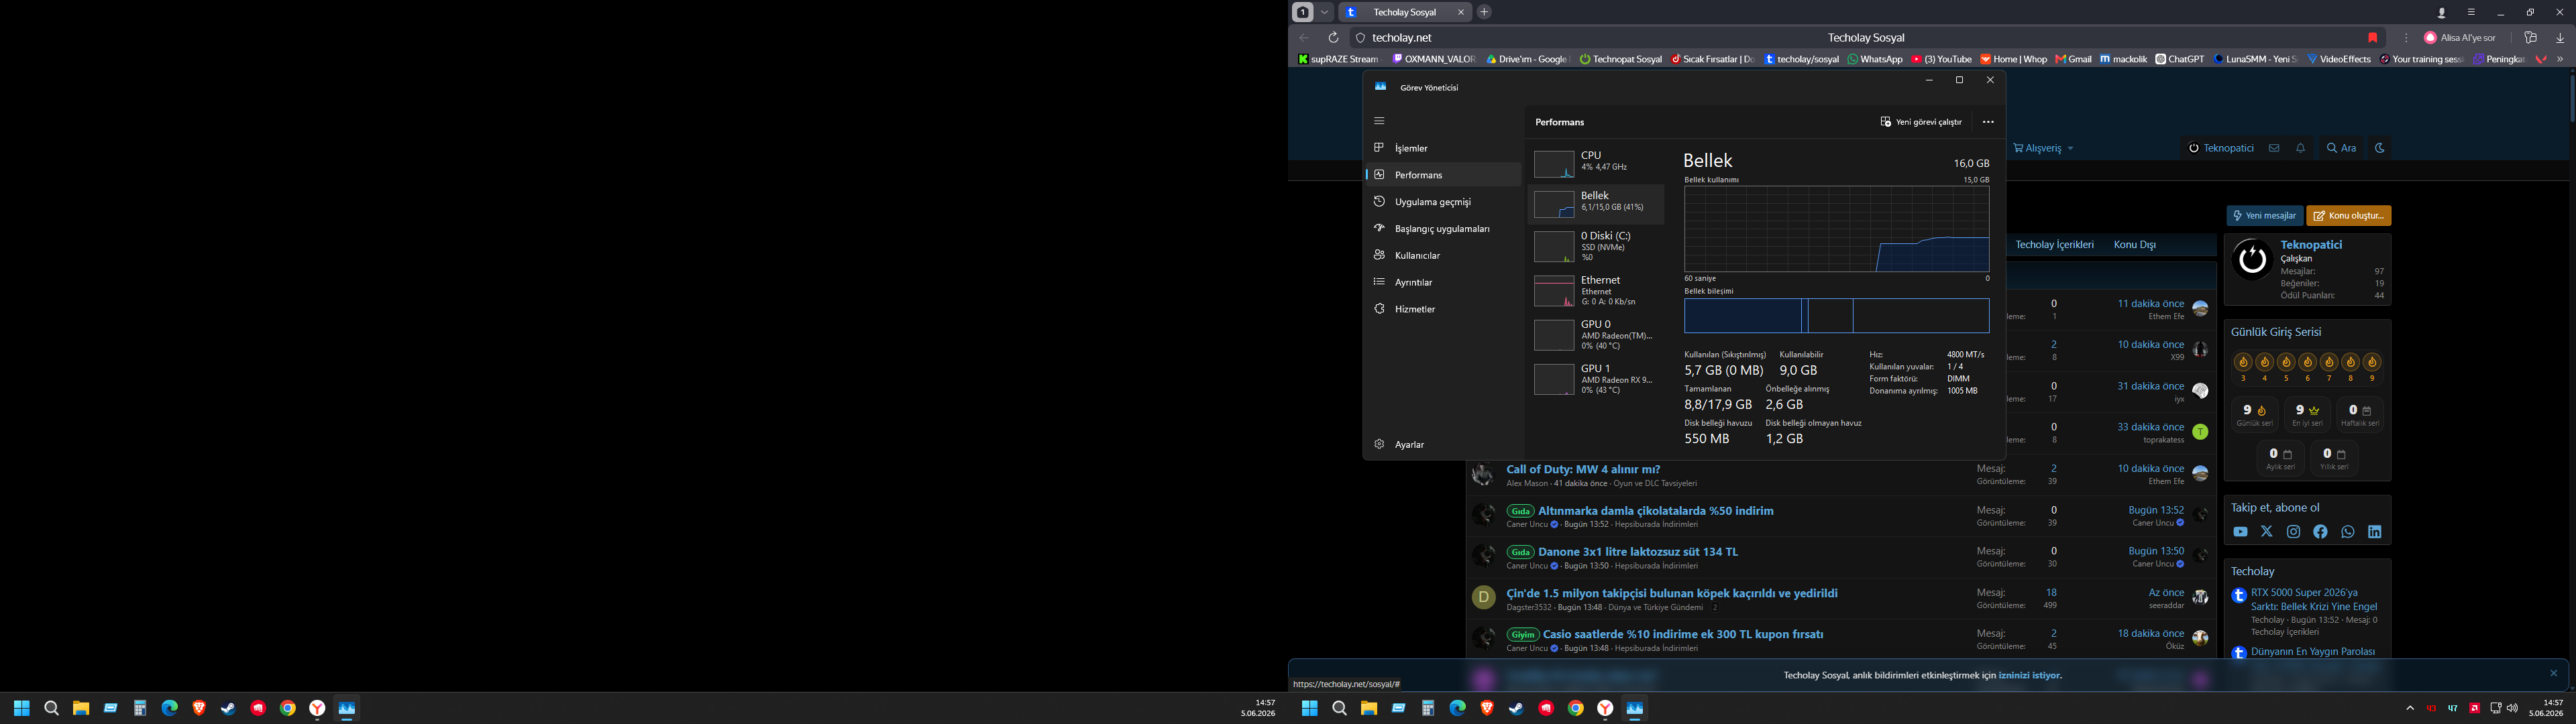
Task: Open Teknopatici user menu in header
Action: [2220, 148]
